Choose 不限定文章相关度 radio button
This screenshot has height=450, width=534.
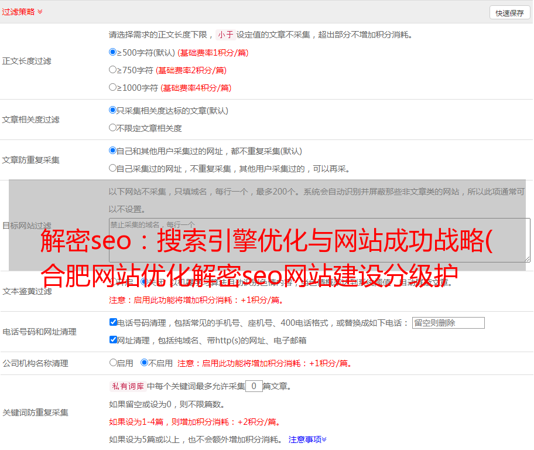113,128
